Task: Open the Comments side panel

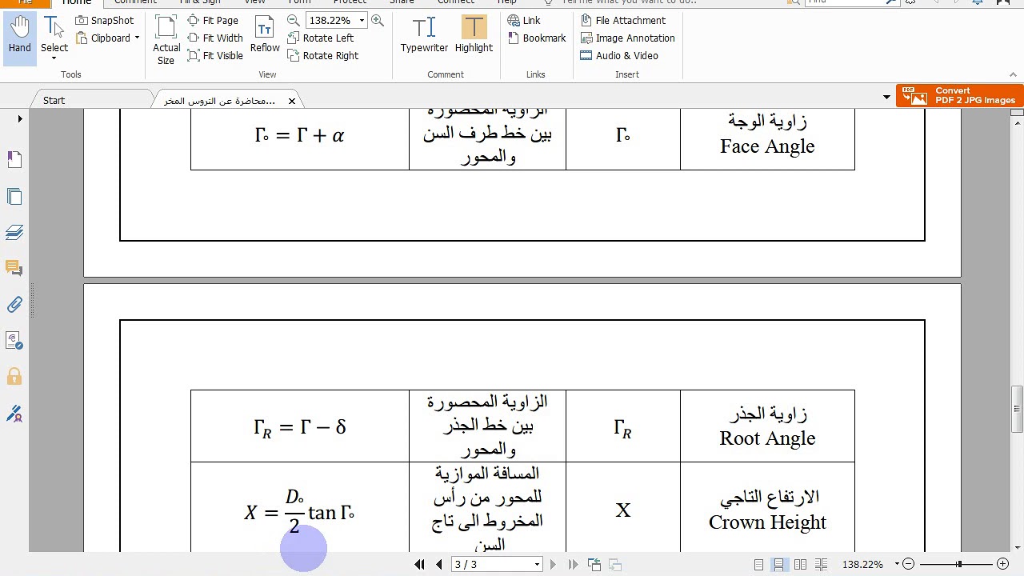Action: pyautogui.click(x=14, y=268)
